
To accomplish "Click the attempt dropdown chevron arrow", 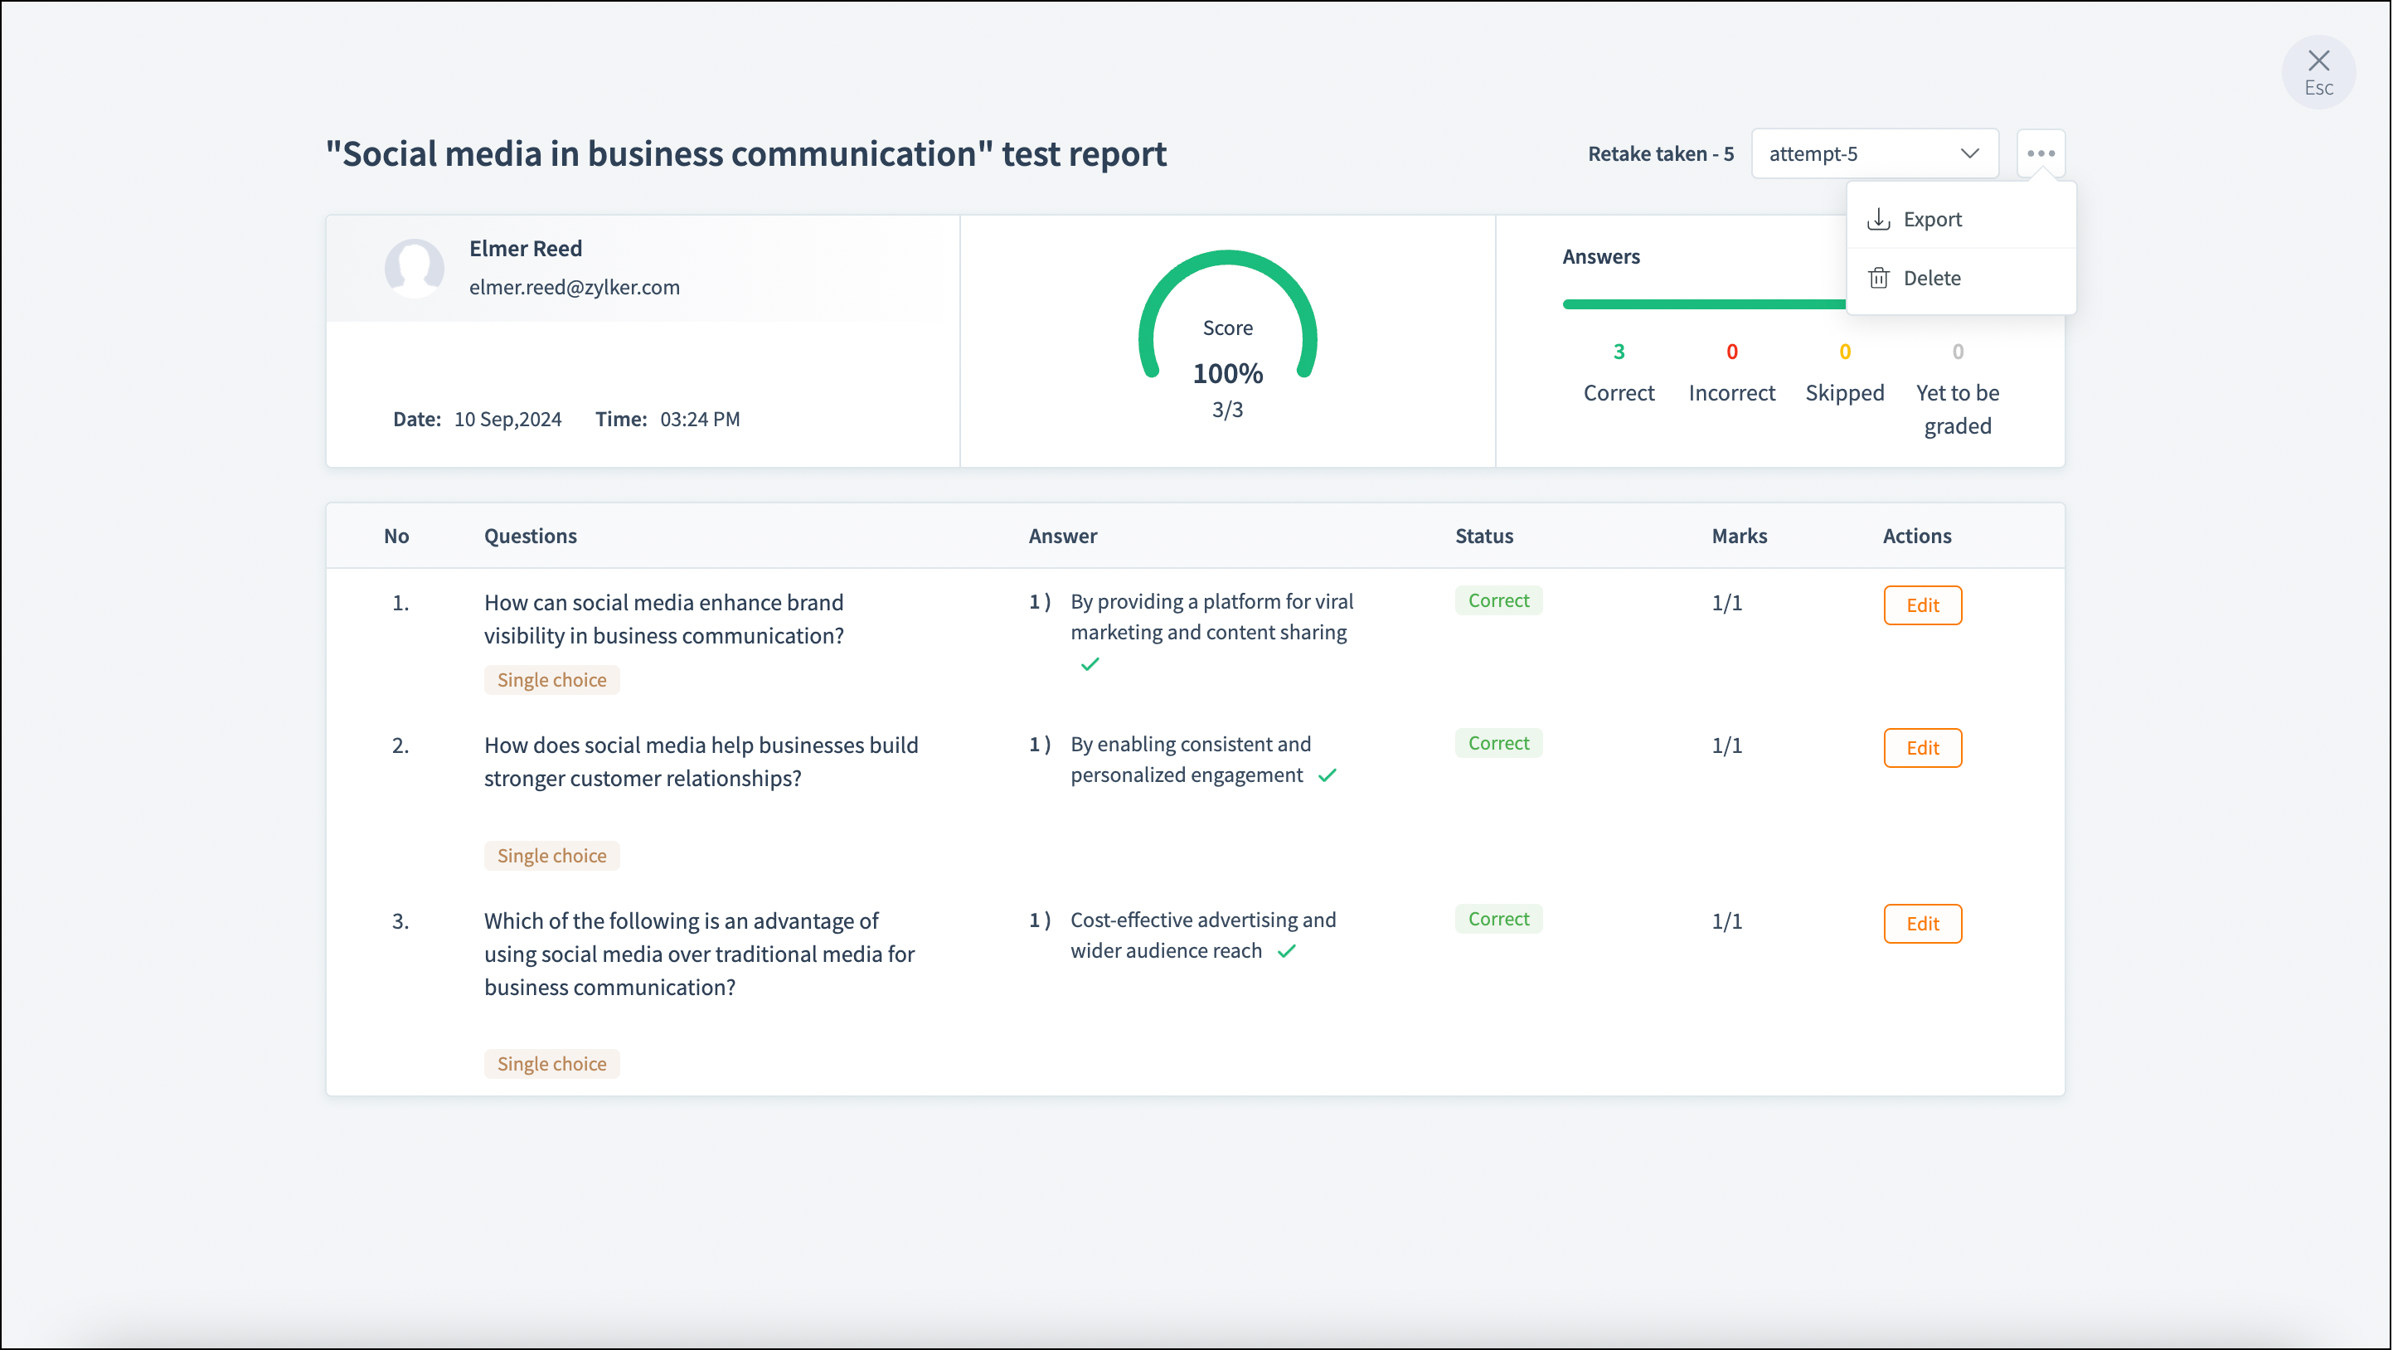I will 1969,153.
